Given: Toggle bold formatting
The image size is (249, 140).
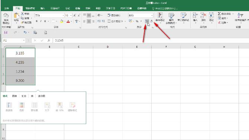Looking at the screenshot, I should pos(37,21).
